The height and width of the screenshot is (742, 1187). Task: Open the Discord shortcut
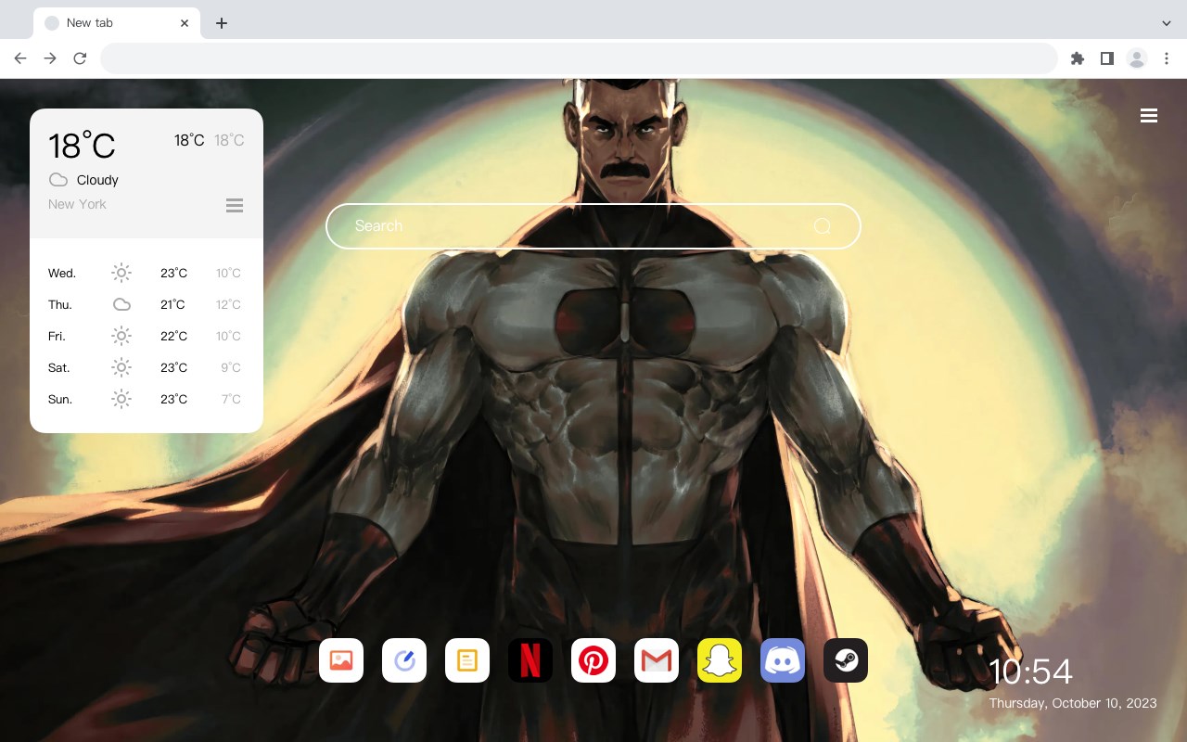[783, 660]
